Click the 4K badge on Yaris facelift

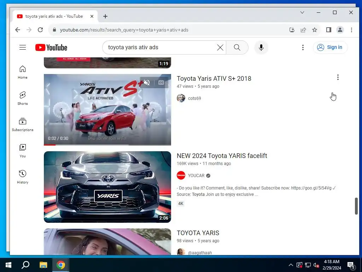(181, 204)
